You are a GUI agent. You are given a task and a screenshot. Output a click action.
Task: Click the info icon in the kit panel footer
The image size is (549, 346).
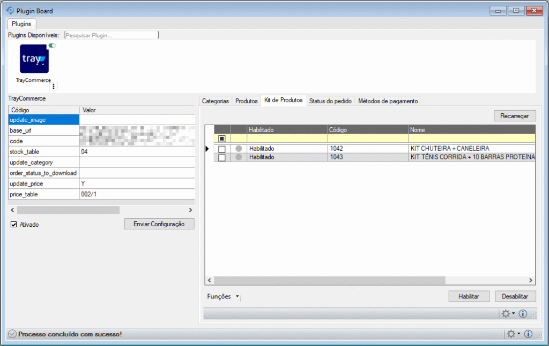(523, 313)
